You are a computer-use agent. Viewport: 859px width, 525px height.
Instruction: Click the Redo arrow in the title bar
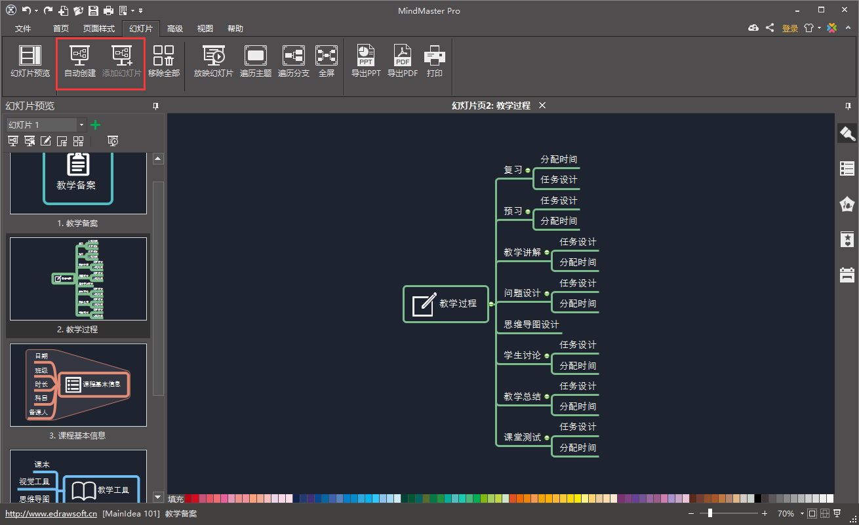coord(48,10)
